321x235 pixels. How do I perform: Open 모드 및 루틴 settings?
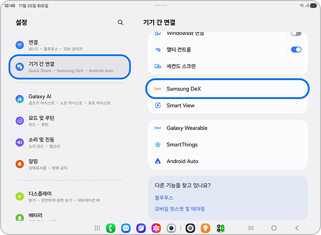[70, 121]
